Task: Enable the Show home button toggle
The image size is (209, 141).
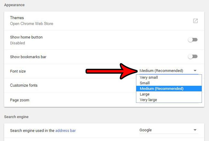Action: [x=193, y=40]
